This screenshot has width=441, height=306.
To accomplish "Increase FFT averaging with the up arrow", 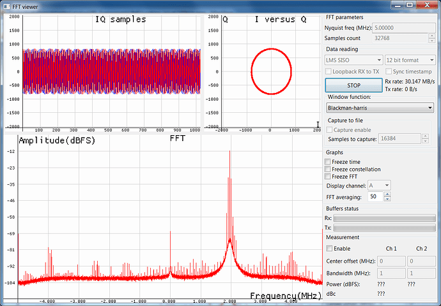I will point(388,194).
